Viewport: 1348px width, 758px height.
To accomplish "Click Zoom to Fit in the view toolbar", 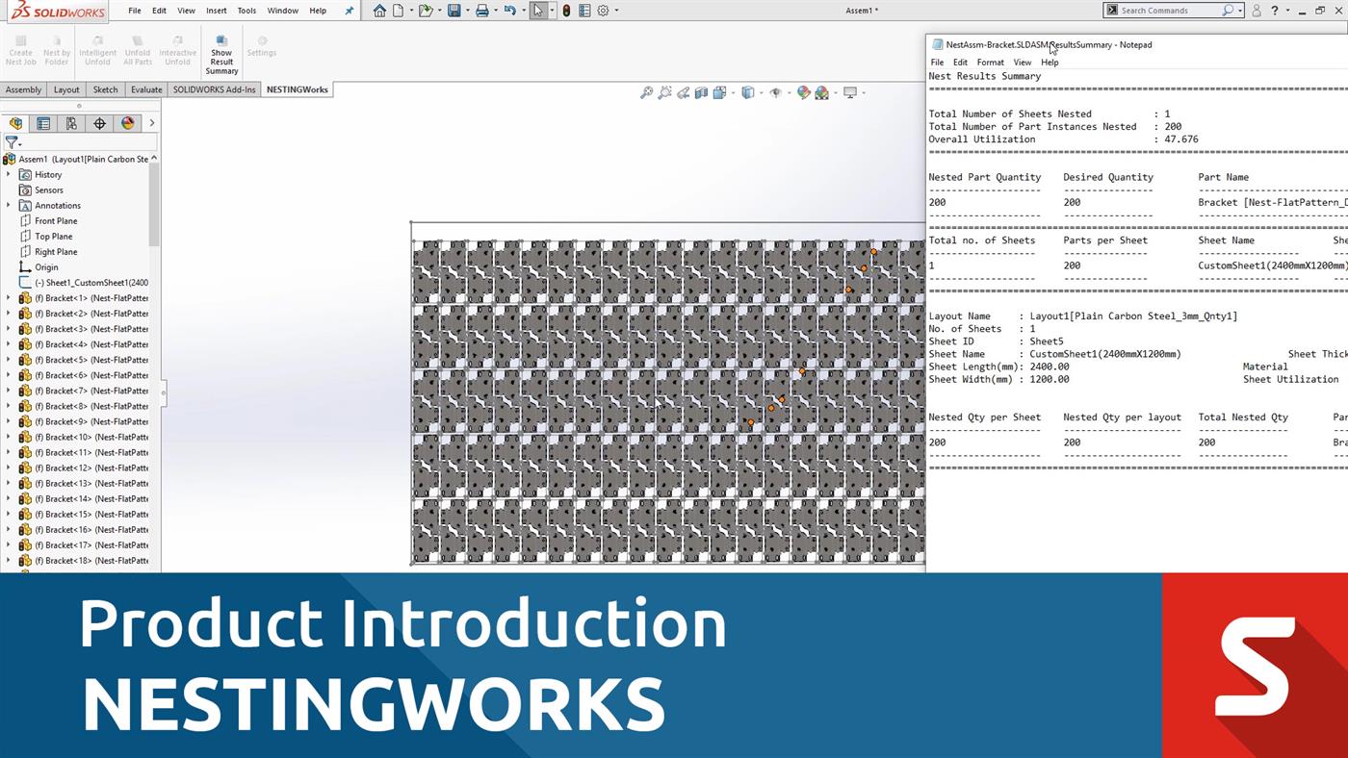I will (x=647, y=92).
